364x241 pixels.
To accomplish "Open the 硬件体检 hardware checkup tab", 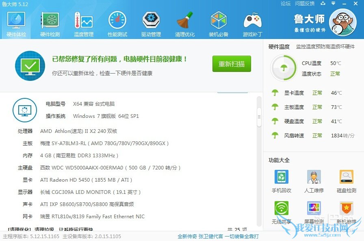I will pos(16,24).
